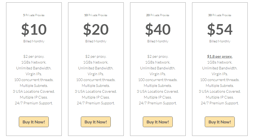Image resolution: width=253 pixels, height=138 pixels.
Task: Click 100 concurrent threads in the $20 plan
Action: tap(96, 80)
